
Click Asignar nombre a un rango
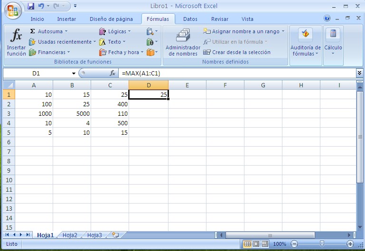pyautogui.click(x=243, y=31)
